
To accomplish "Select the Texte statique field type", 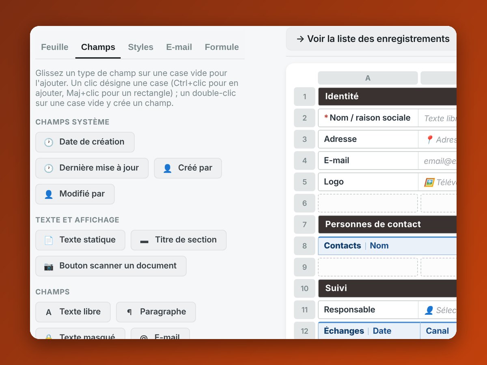I will click(80, 240).
